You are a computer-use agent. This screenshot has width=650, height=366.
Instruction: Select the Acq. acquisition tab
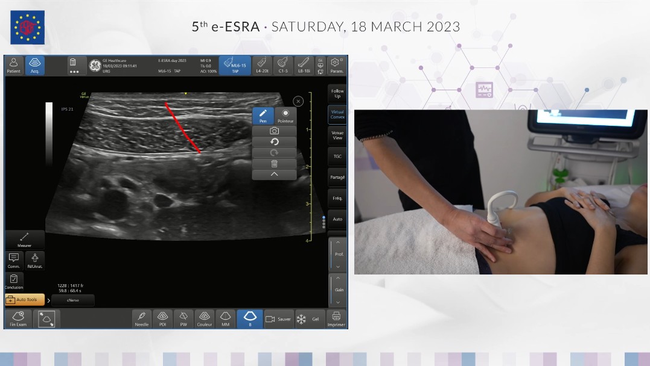tap(35, 66)
